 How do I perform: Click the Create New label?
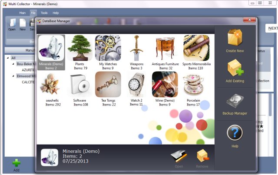[235, 51]
